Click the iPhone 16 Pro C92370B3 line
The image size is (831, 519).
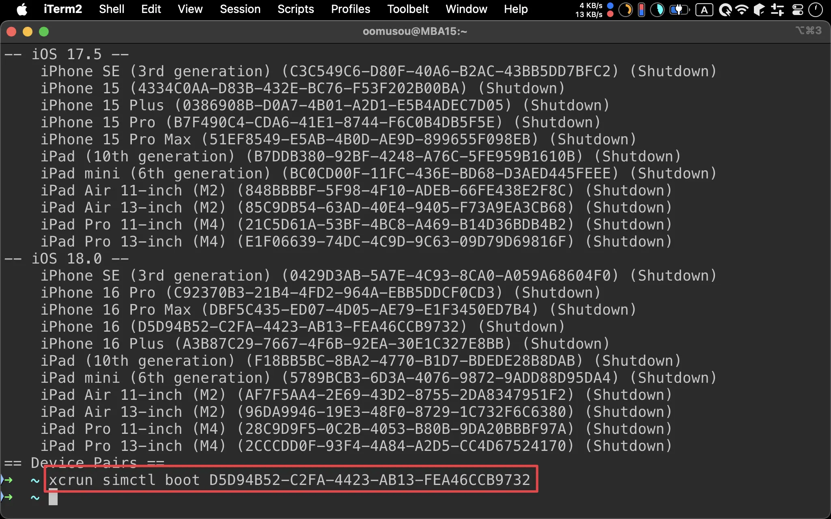point(321,293)
